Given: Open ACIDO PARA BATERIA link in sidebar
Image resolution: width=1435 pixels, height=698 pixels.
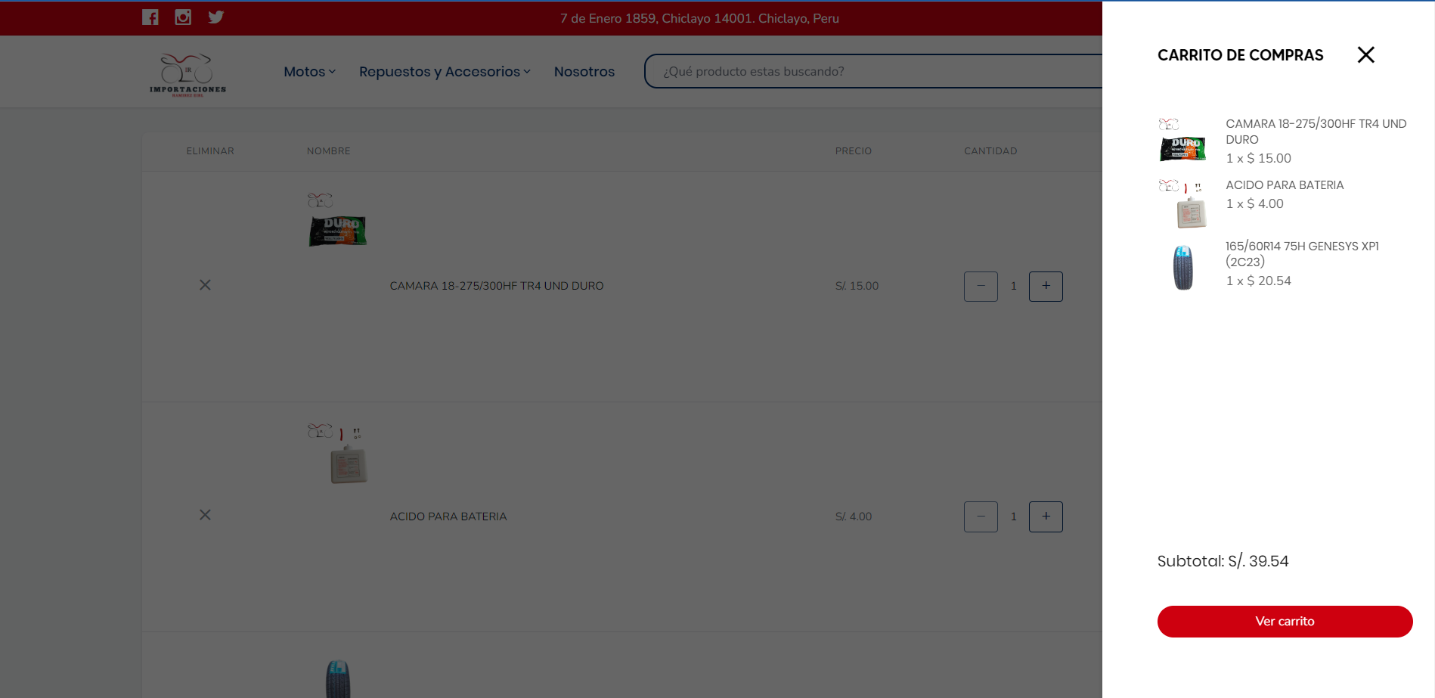Looking at the screenshot, I should pyautogui.click(x=1285, y=185).
